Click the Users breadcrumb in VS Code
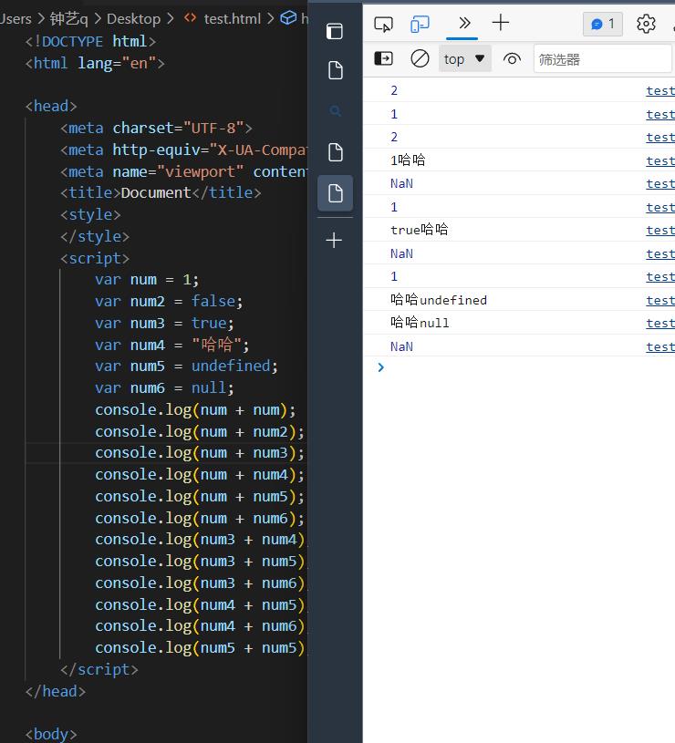The width and height of the screenshot is (675, 743). (16, 19)
